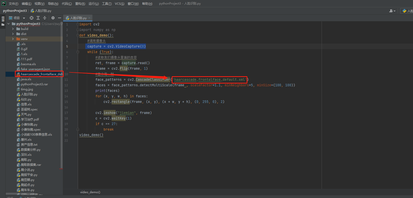Expand the build folder
This screenshot has height=198, width=413.
coord(13,29)
